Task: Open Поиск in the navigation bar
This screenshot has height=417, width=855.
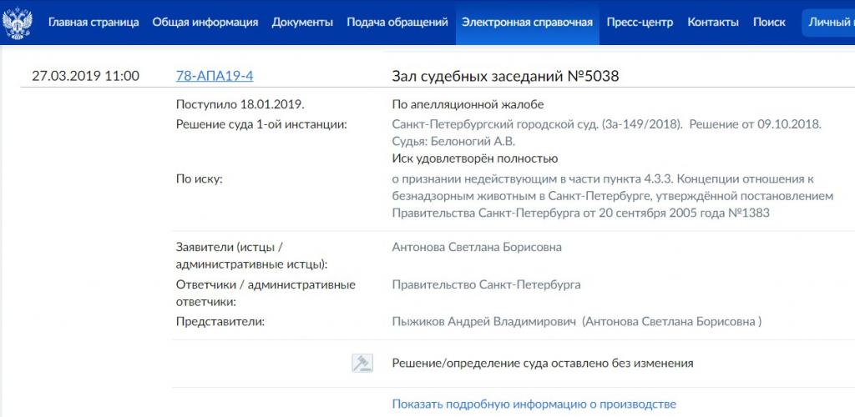Action: pyautogui.click(x=769, y=23)
